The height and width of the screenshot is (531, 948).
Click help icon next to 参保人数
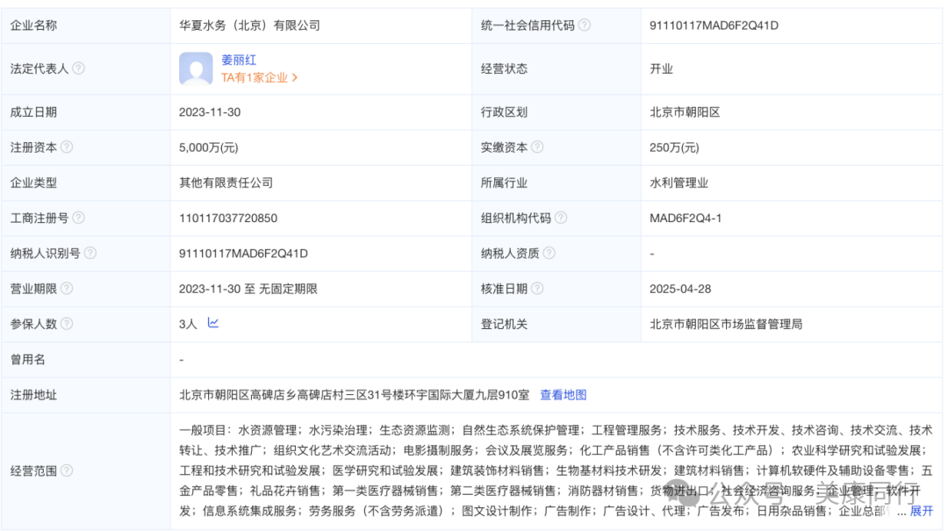click(x=67, y=324)
